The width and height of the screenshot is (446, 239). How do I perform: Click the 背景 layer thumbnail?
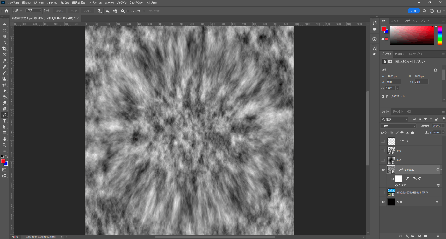point(391,202)
